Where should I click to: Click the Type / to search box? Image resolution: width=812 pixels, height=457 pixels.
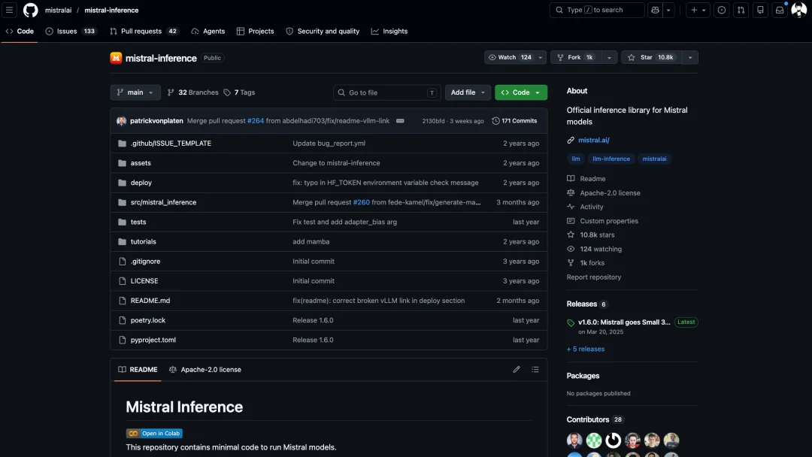pos(596,10)
